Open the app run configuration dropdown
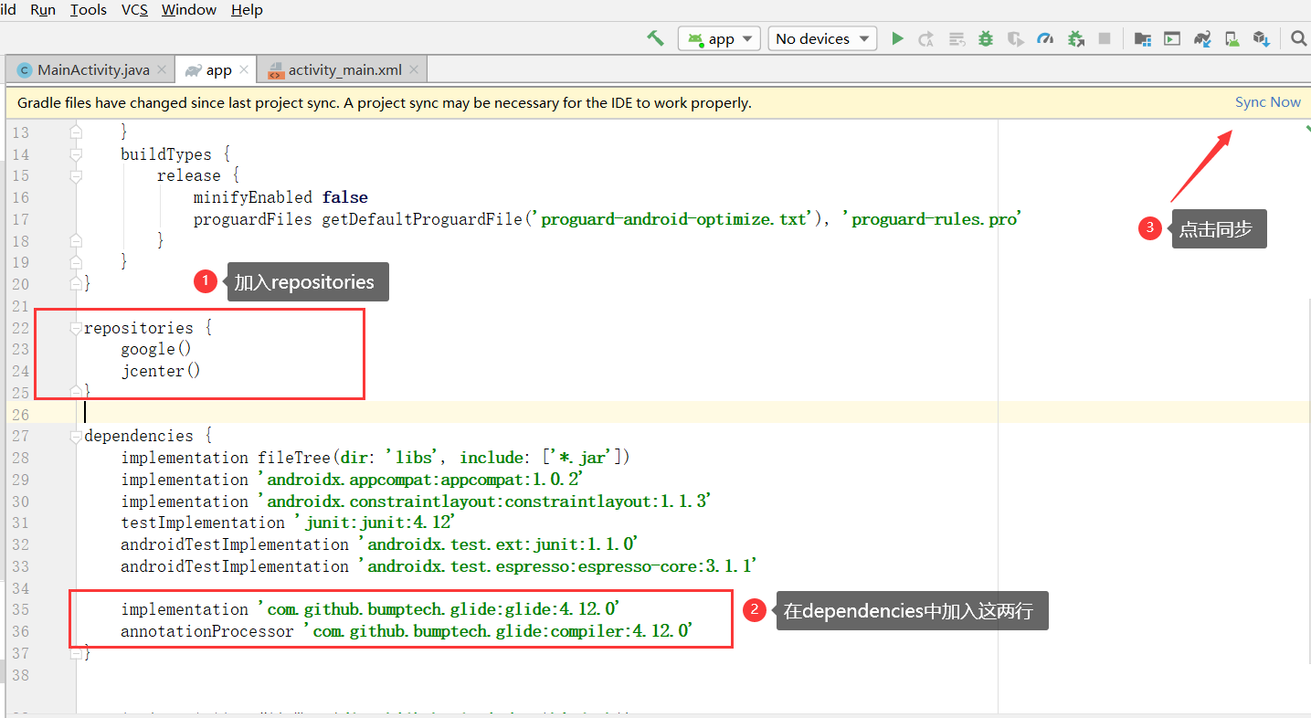This screenshot has height=718, width=1311. (x=719, y=38)
